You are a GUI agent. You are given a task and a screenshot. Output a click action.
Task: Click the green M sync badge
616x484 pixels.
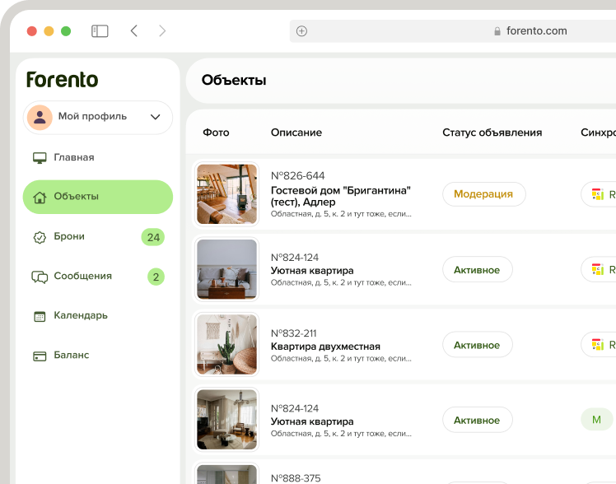(x=597, y=420)
